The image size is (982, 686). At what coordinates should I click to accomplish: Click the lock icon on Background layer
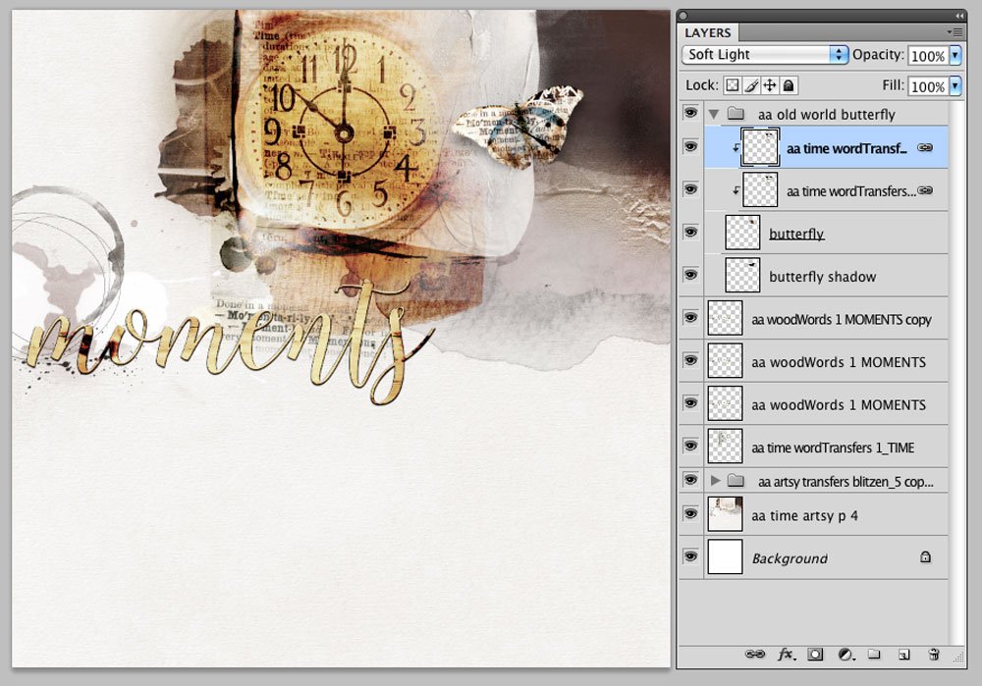(925, 556)
